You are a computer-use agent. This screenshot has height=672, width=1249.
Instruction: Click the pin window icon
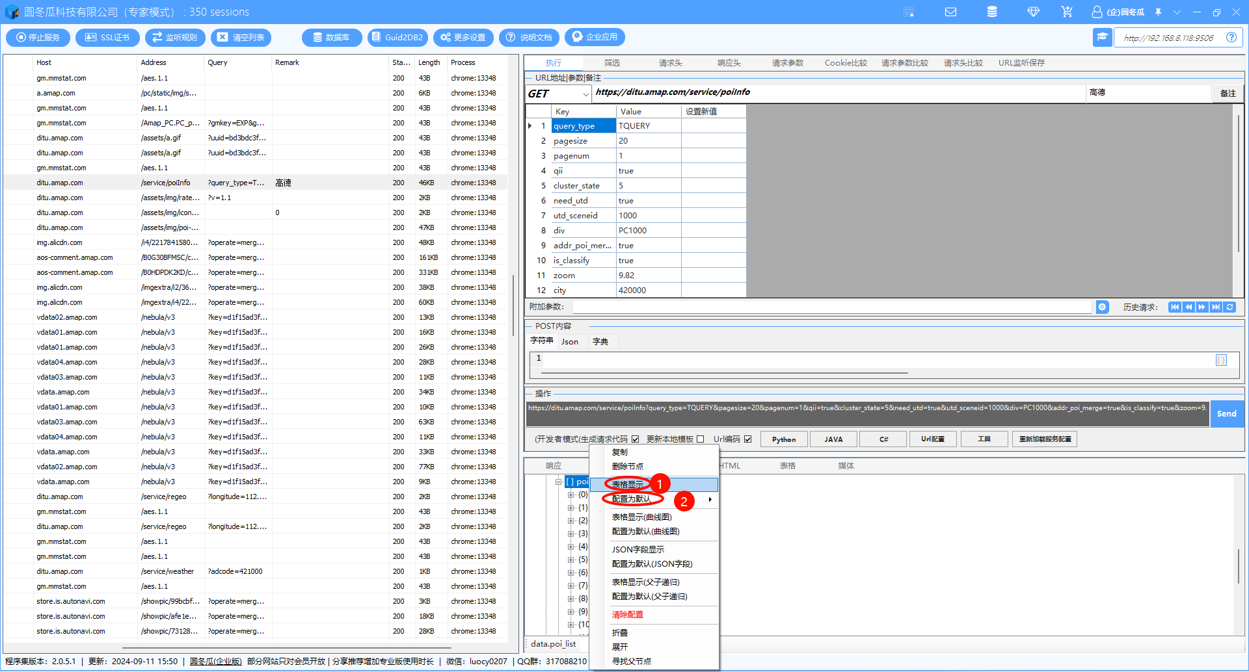point(1159,12)
